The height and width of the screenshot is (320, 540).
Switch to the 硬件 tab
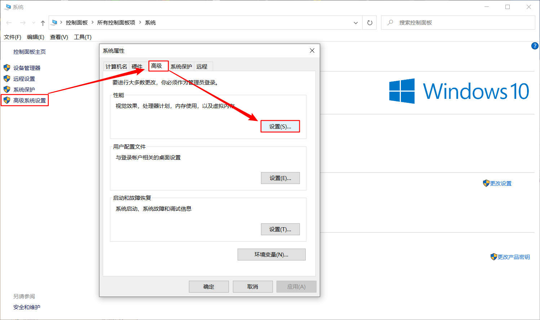click(137, 66)
